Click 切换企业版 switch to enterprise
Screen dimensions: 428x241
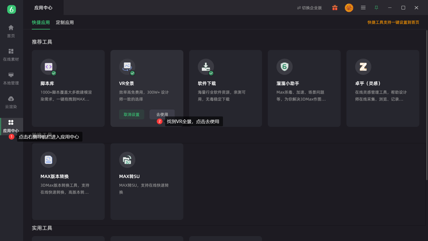[x=309, y=8]
